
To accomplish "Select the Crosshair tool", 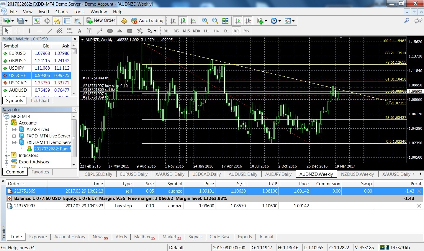I will (x=17, y=31).
